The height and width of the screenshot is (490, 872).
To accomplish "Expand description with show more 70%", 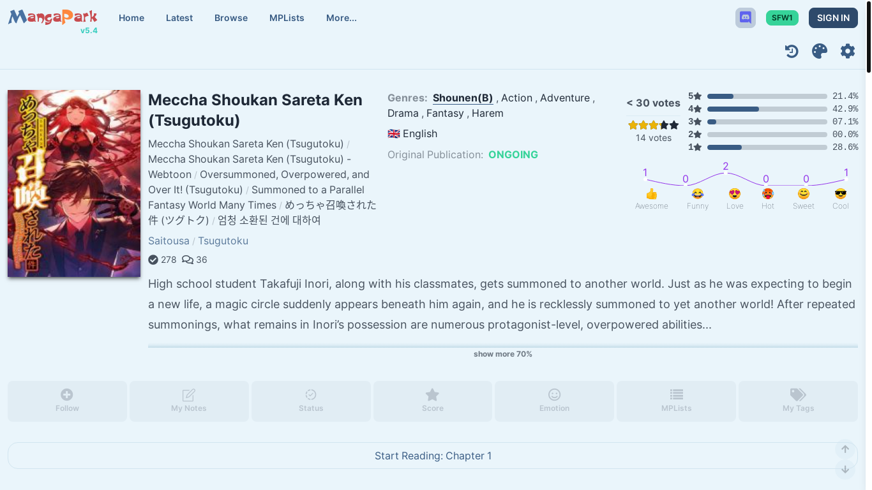I will 502,354.
